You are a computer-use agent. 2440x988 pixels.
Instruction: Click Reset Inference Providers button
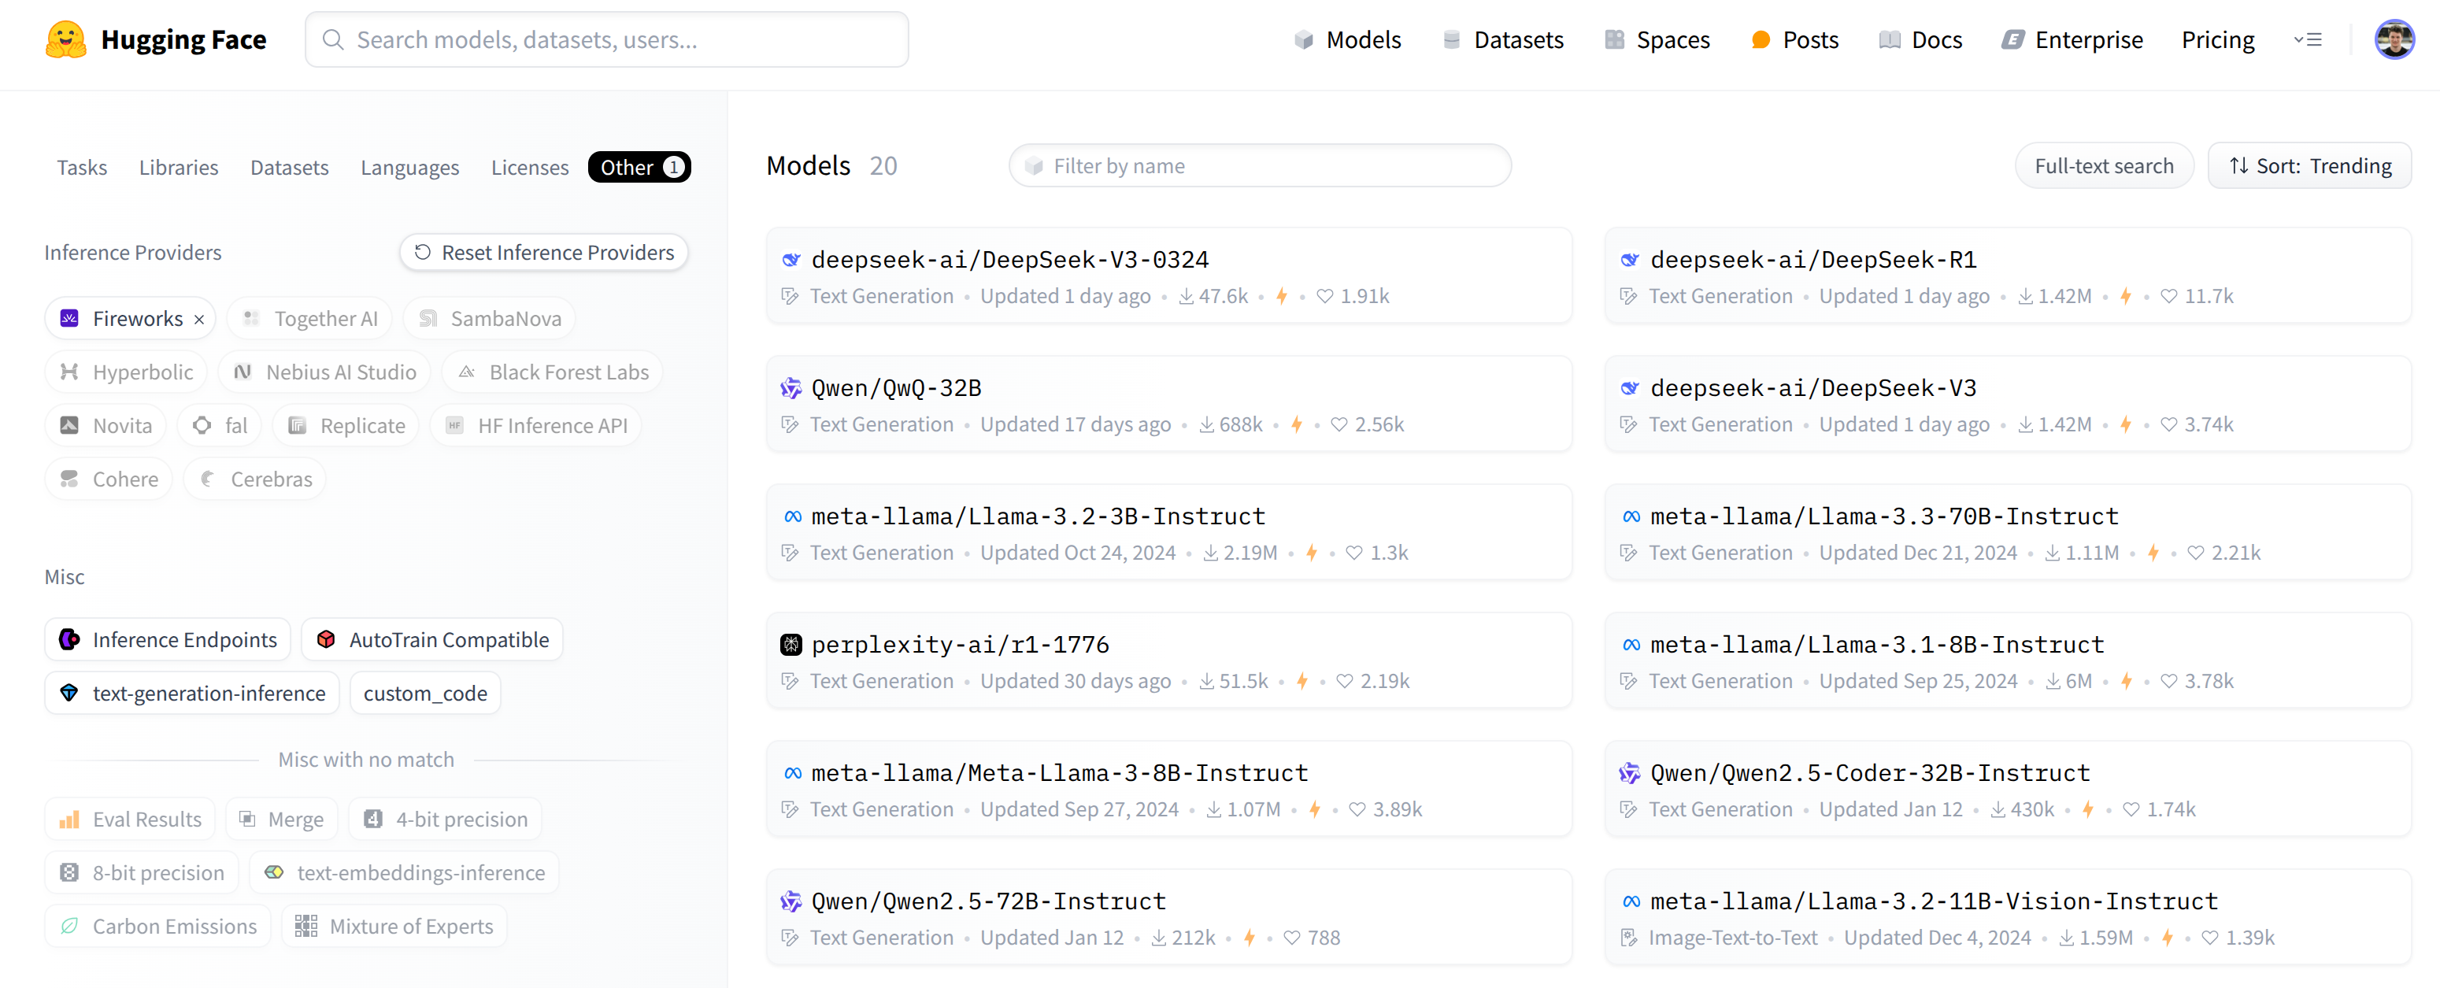point(544,253)
